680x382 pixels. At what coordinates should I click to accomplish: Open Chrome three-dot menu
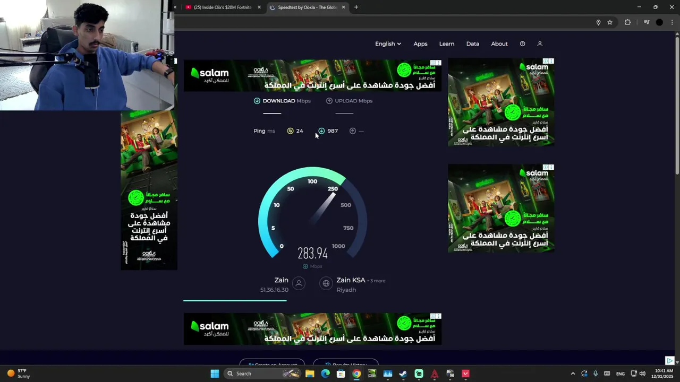672,22
